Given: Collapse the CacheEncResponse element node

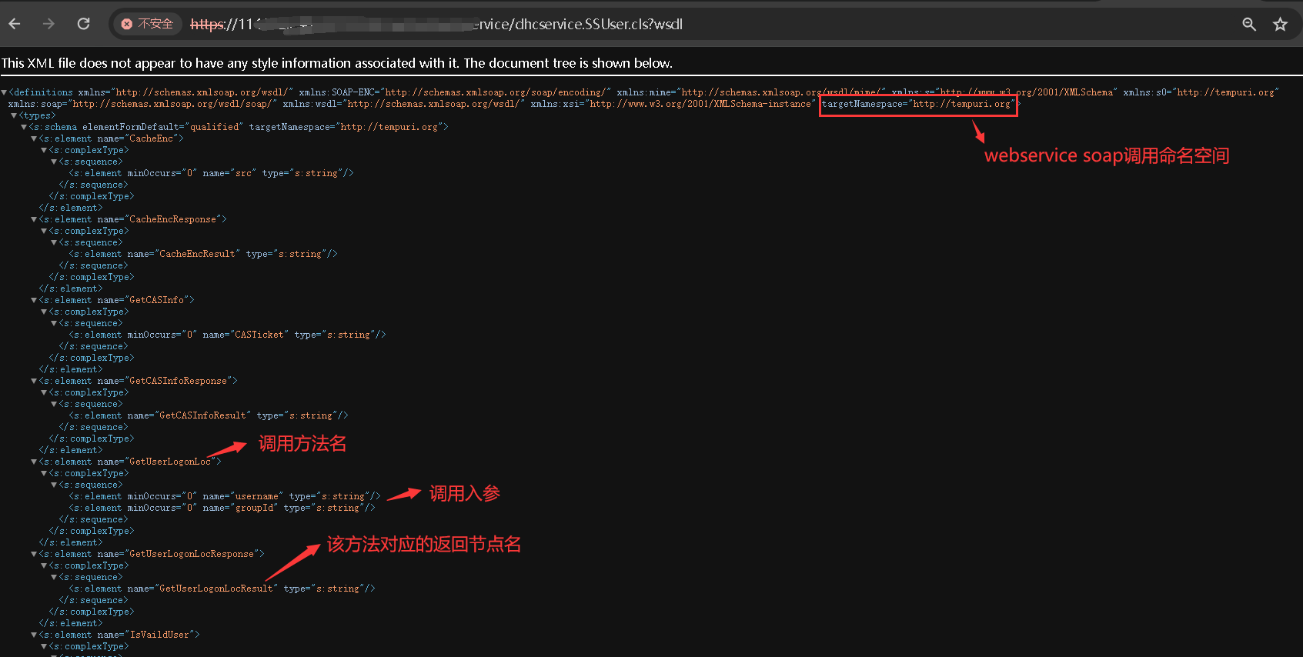Looking at the screenshot, I should (34, 219).
